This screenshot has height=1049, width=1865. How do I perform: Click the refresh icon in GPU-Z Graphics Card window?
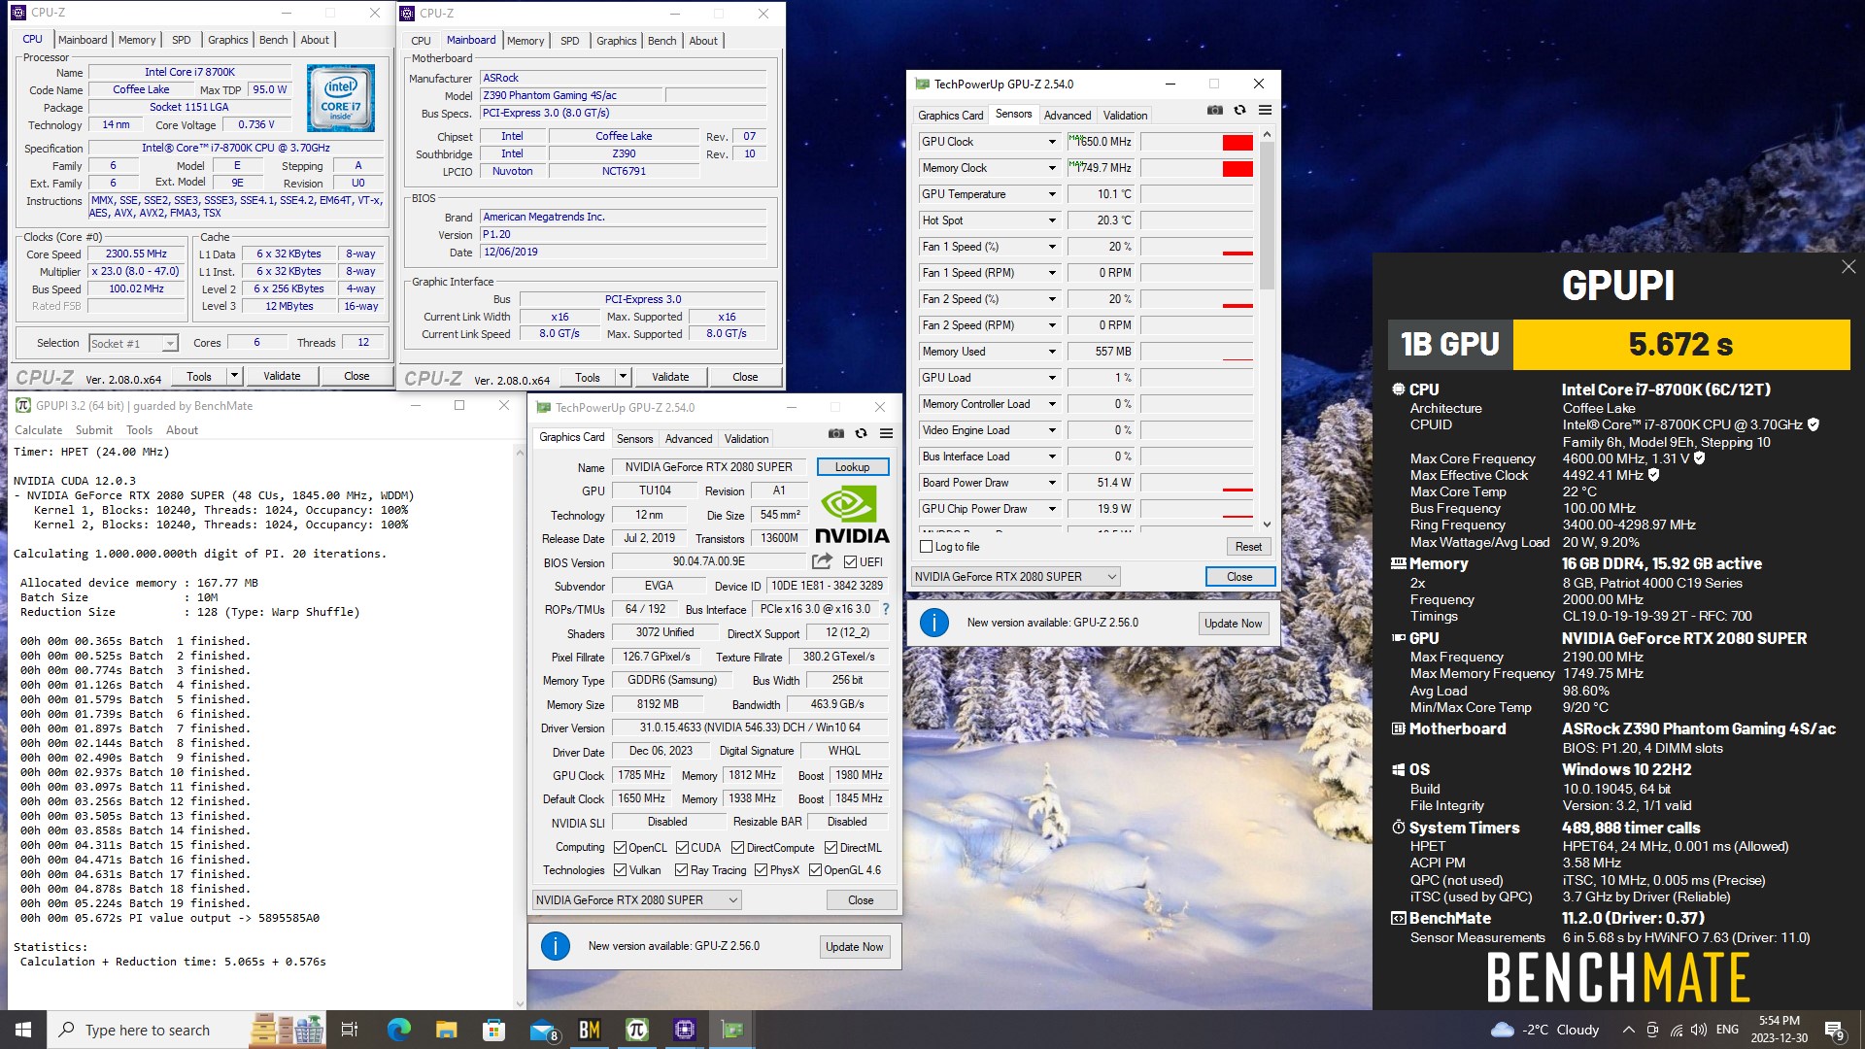point(861,433)
